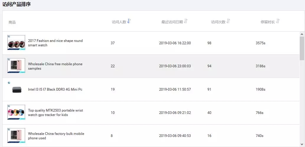Image resolution: width=305 pixels, height=147 pixels.
Task: Click the 最近访问日期 column header
Action: [172, 22]
